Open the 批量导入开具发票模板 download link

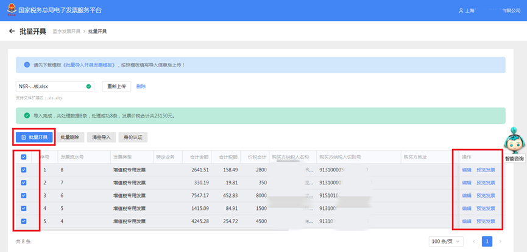90,65
